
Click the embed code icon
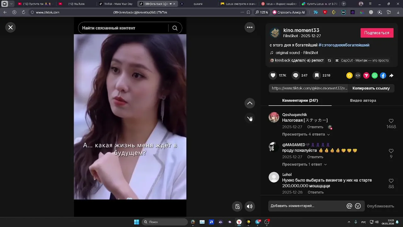click(358, 75)
